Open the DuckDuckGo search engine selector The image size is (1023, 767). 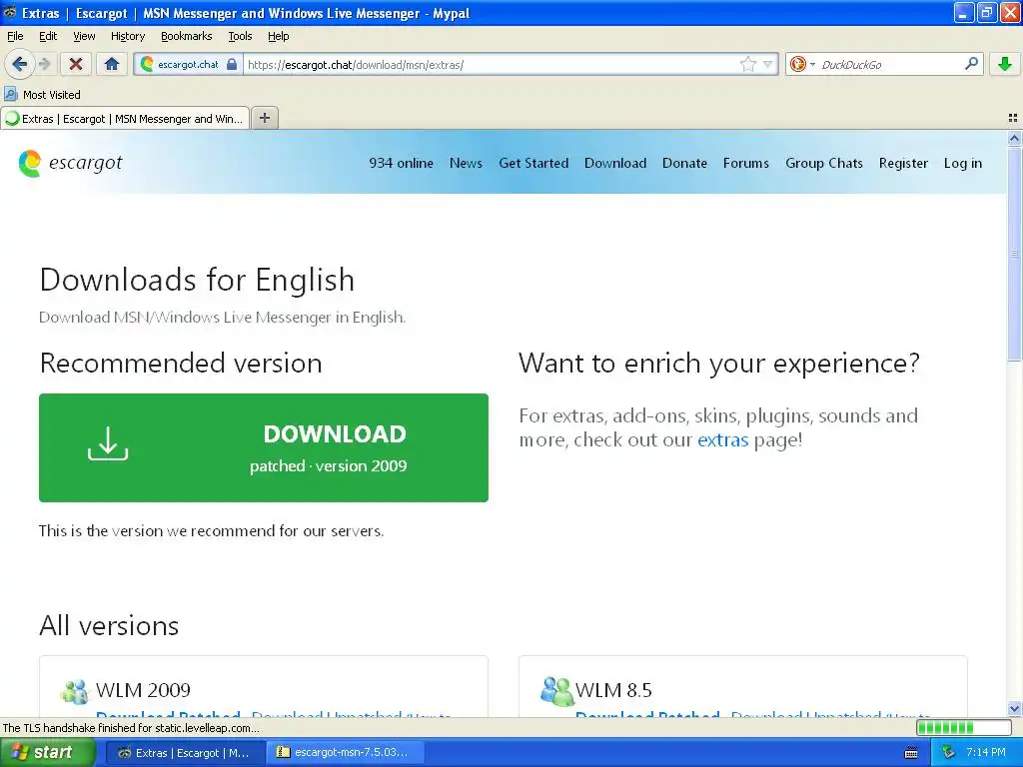802,64
